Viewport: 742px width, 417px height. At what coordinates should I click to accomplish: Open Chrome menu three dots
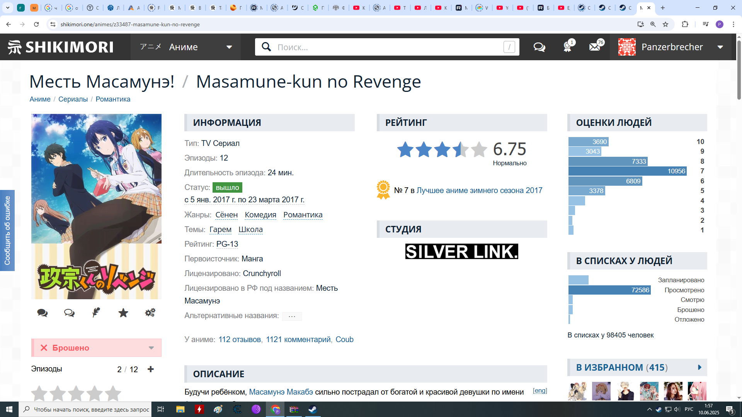click(733, 24)
